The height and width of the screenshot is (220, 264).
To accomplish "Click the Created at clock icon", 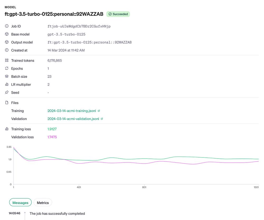I will [7, 50].
